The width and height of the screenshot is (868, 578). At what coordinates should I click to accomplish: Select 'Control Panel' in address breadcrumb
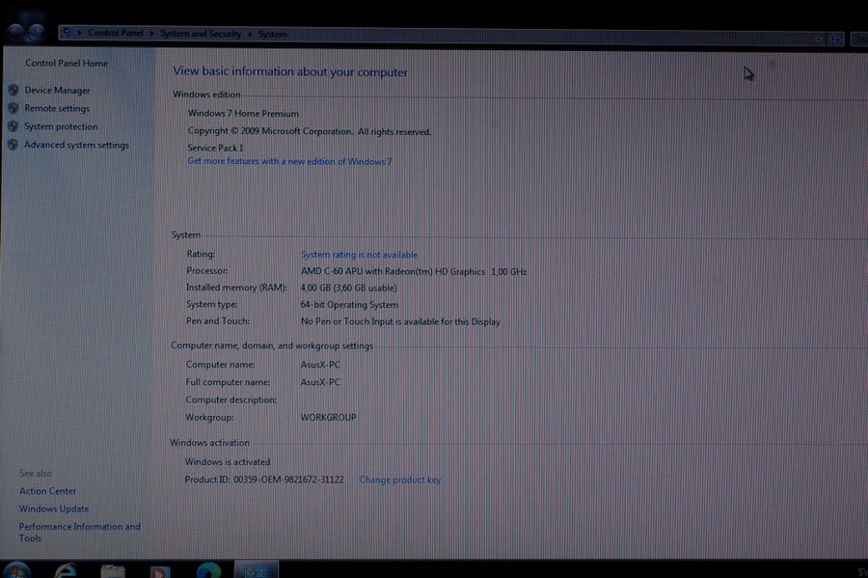coord(117,34)
